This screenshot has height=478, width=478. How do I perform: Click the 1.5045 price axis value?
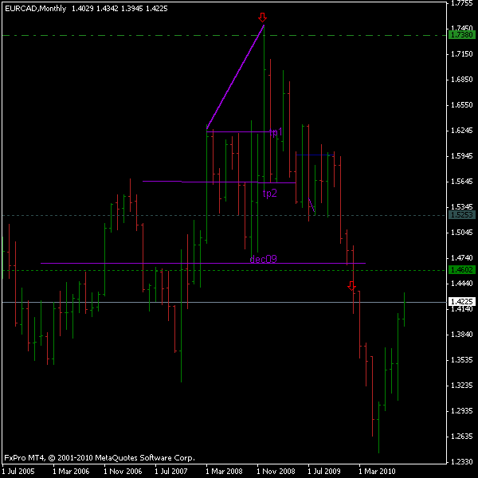461,233
